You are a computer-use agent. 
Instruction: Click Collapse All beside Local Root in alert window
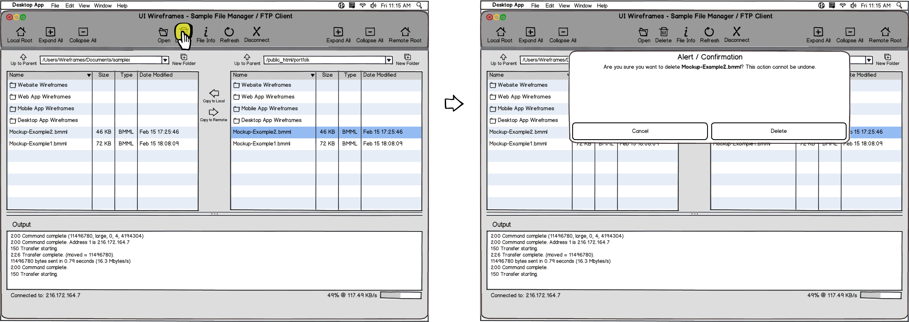563,32
